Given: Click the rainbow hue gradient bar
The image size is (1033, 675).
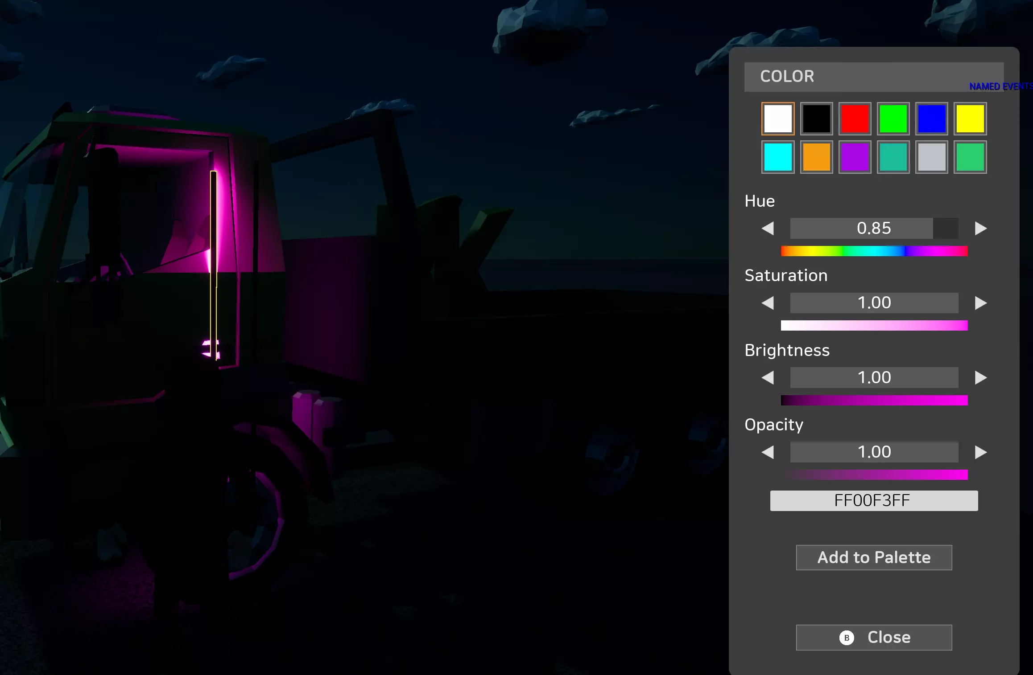Looking at the screenshot, I should point(874,251).
